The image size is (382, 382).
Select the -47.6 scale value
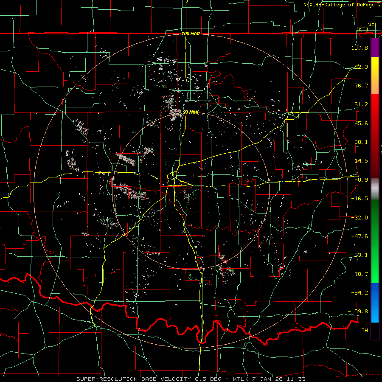360,236
